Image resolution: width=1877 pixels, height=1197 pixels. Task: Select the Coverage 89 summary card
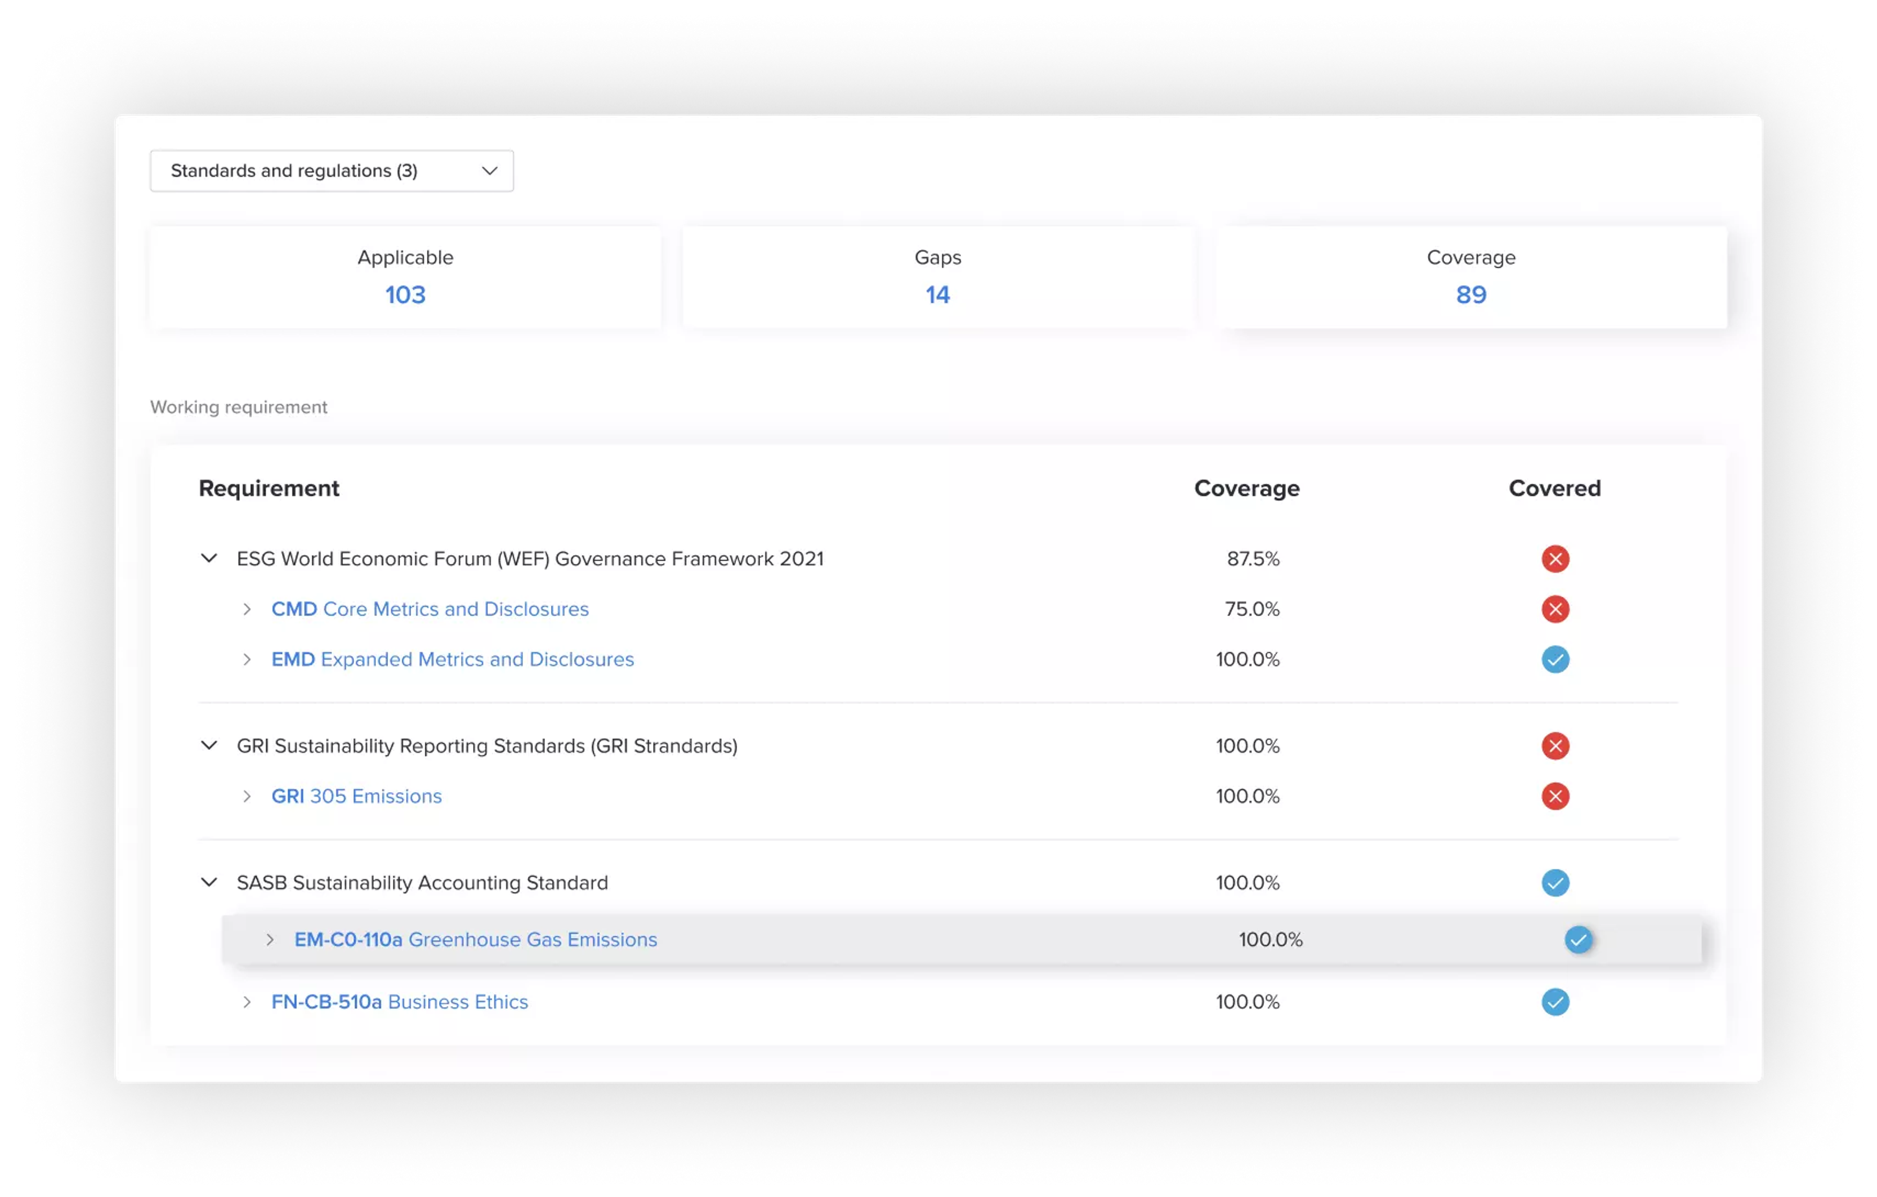pyautogui.click(x=1470, y=278)
